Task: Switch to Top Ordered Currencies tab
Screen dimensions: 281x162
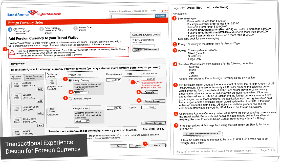Action: tap(16, 77)
